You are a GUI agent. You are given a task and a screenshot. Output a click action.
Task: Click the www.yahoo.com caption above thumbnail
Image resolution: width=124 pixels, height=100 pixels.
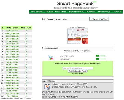(77, 27)
